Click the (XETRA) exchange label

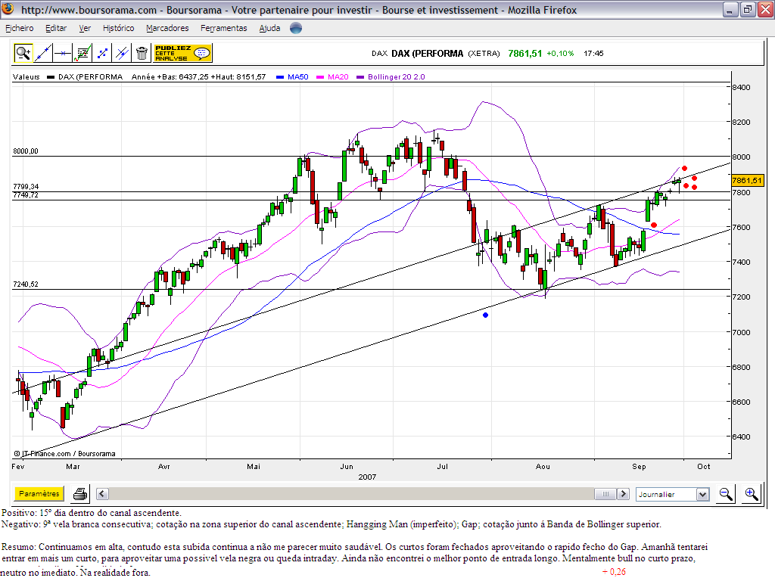[x=484, y=54]
